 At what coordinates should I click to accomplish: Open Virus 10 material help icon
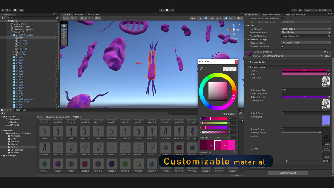coord(325,52)
